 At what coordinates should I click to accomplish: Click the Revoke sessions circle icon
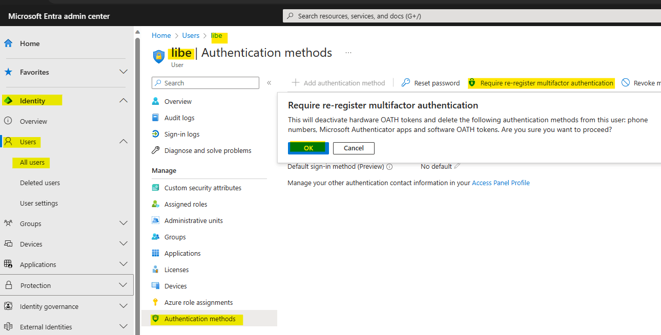626,83
